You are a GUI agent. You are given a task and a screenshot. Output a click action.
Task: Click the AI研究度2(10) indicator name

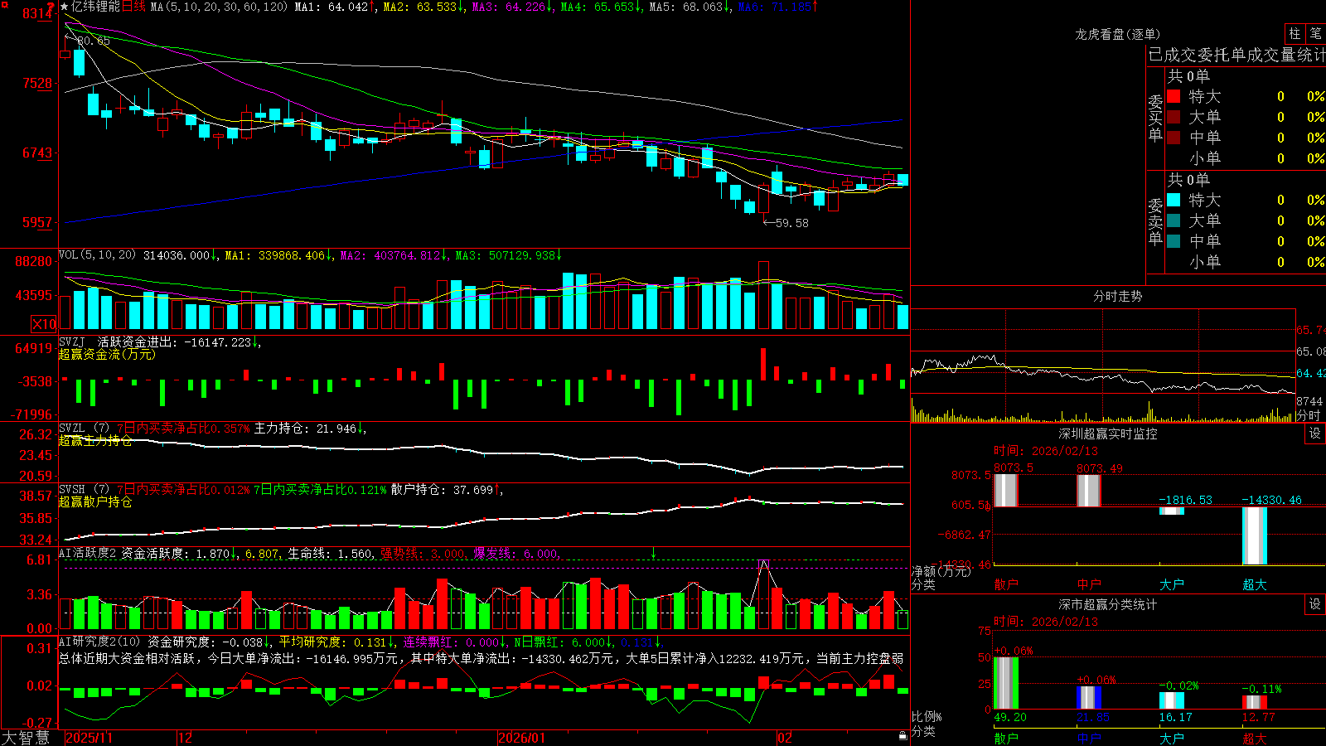99,642
